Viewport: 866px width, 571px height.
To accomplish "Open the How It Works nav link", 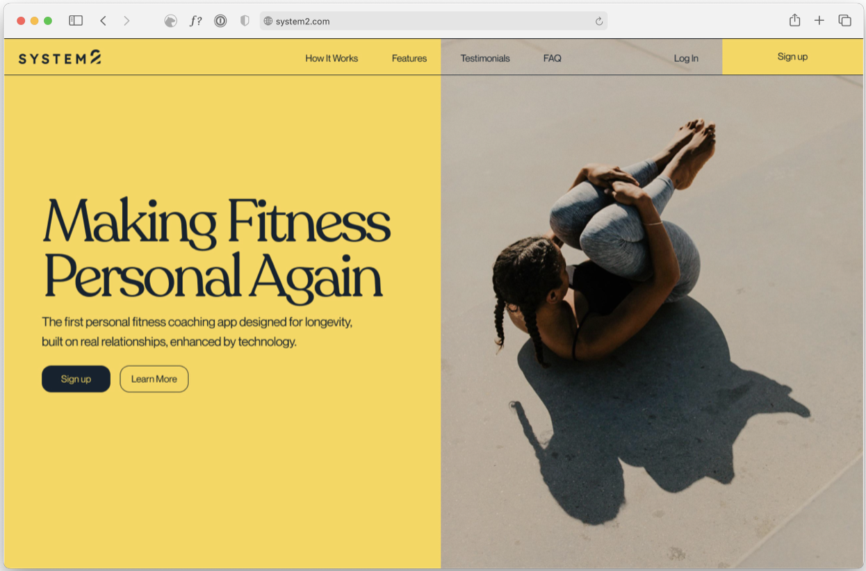I will tap(332, 58).
